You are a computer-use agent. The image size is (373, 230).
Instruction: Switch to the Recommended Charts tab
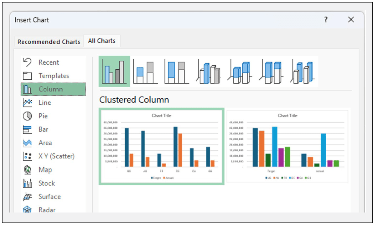pyautogui.click(x=49, y=42)
